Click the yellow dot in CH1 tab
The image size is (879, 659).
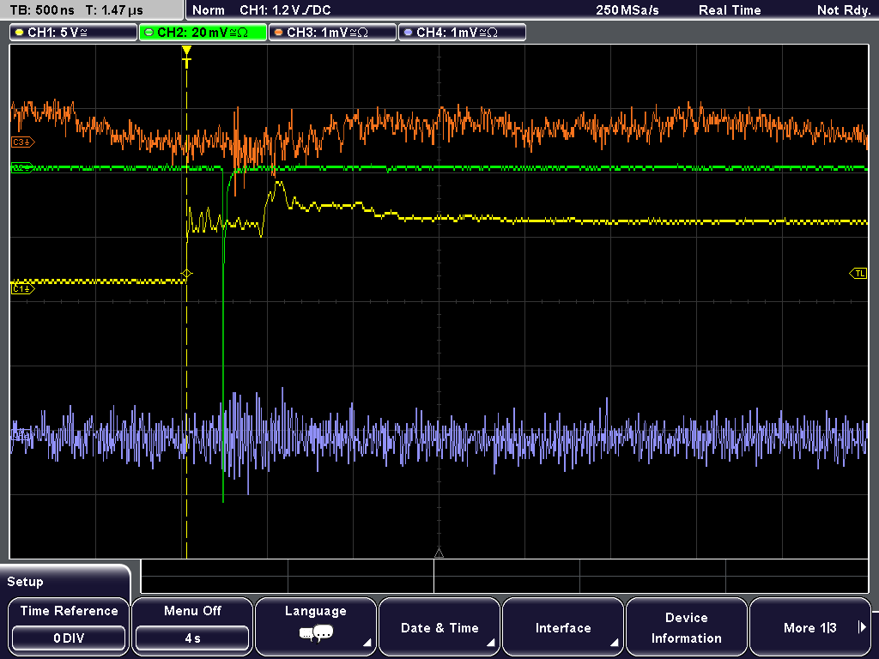[x=19, y=33]
